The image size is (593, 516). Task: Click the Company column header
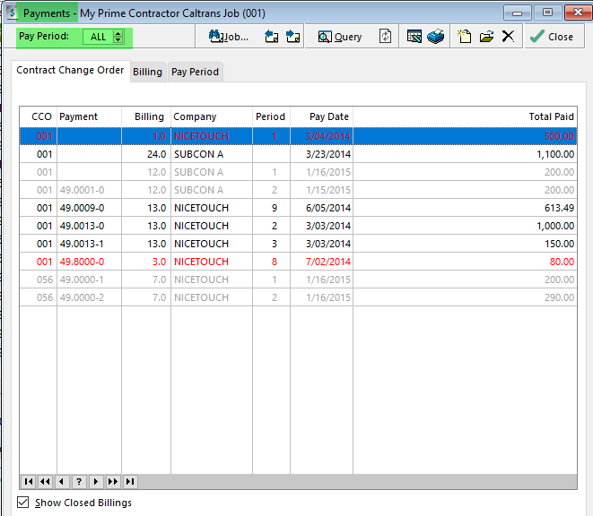click(212, 116)
